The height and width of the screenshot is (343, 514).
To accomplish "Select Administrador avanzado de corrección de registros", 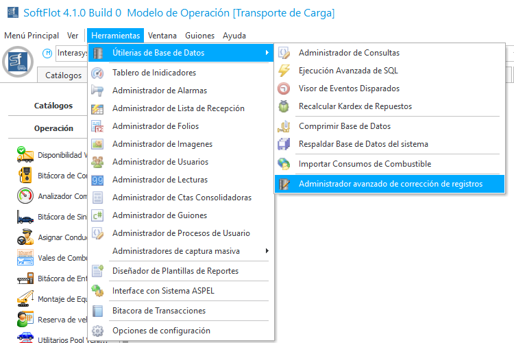I will click(391, 184).
